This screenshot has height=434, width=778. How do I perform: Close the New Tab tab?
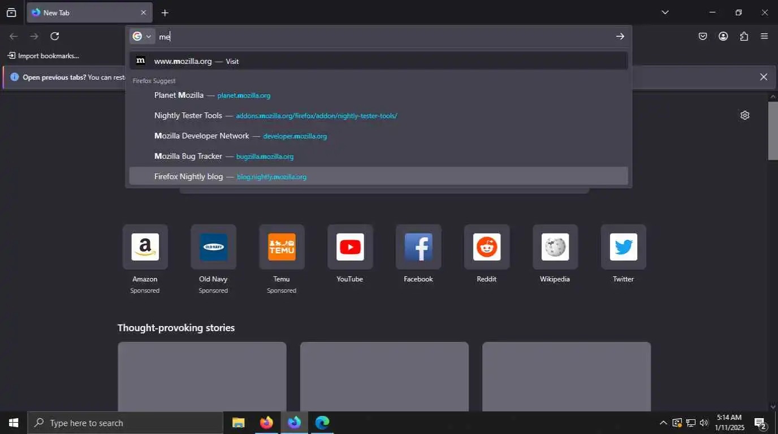143,12
